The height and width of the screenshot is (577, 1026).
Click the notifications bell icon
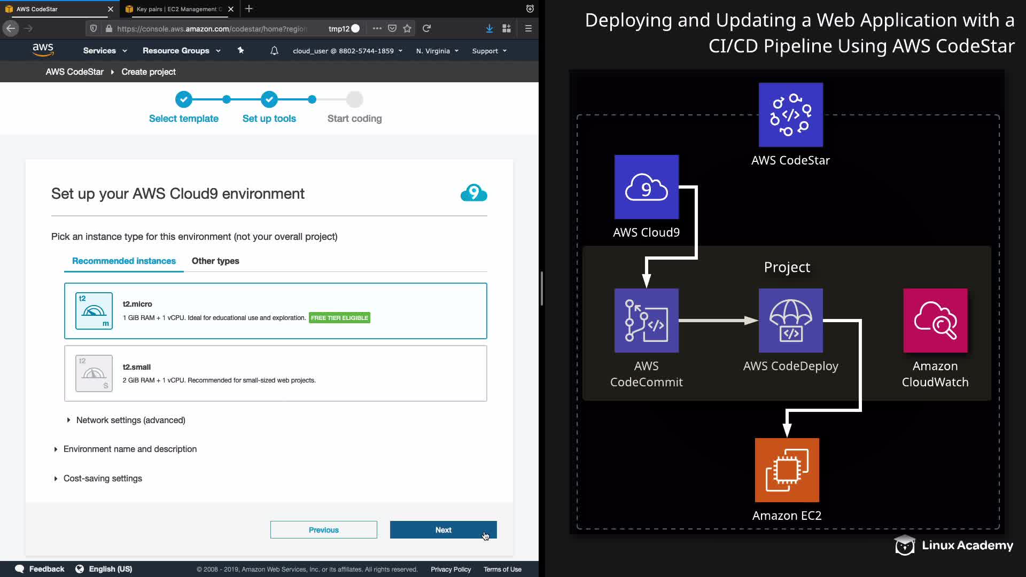point(274,51)
